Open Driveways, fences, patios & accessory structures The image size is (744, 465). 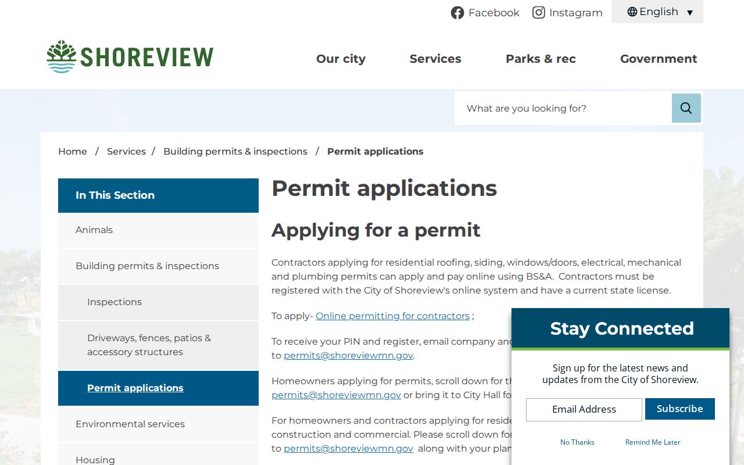point(158,345)
